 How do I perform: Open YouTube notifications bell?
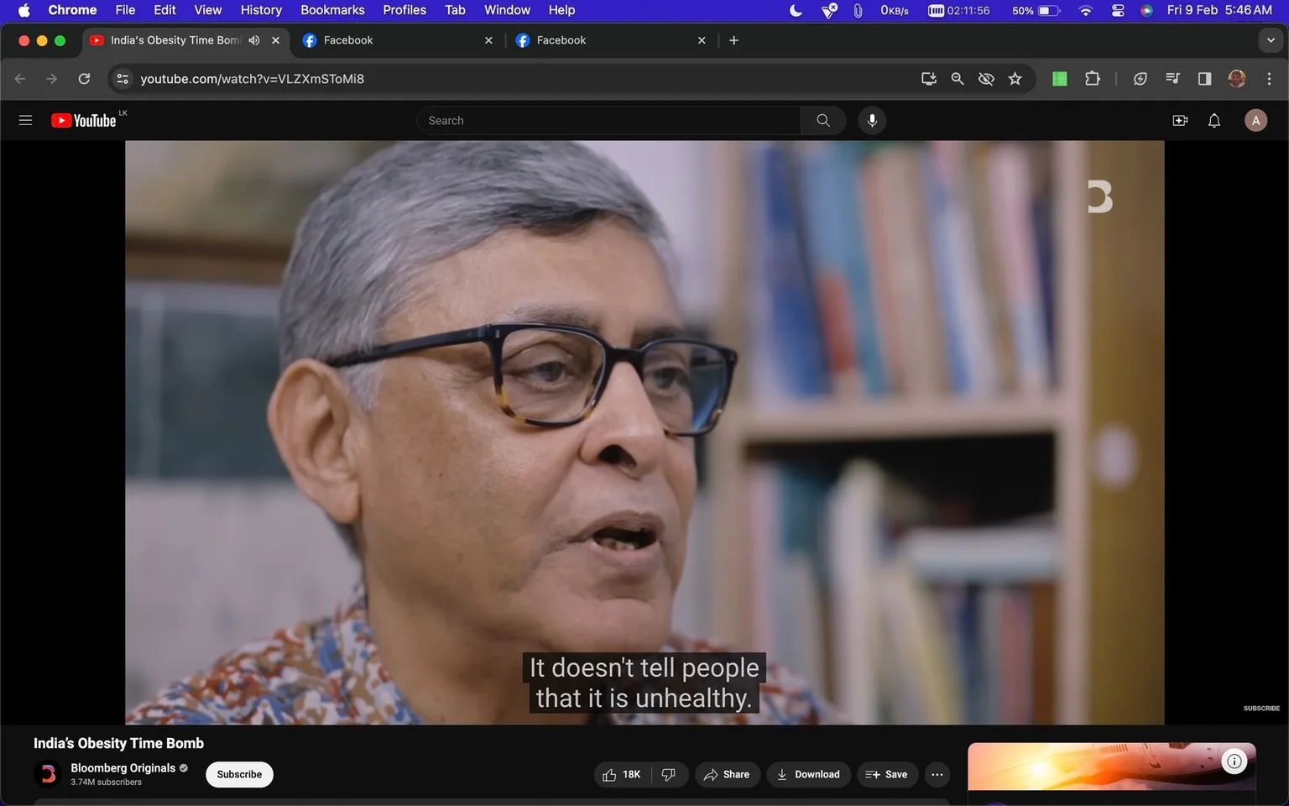1213,120
